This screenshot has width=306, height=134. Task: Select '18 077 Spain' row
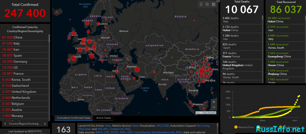coord(24,55)
